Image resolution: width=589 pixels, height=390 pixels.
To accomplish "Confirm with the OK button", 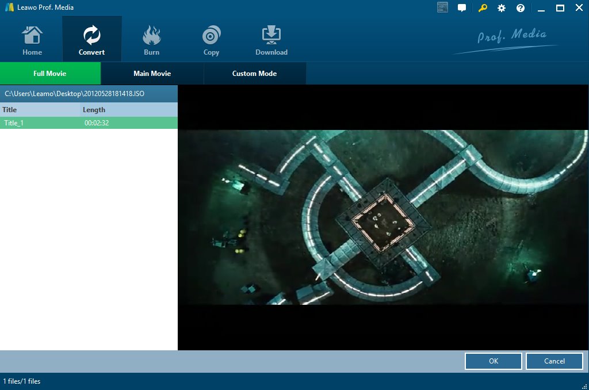I will click(493, 361).
